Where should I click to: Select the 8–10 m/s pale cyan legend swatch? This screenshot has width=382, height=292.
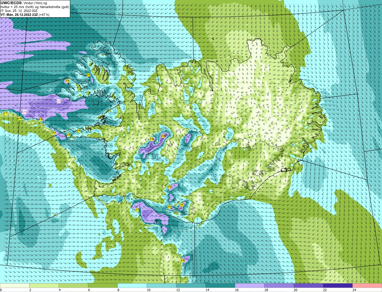click(x=133, y=285)
